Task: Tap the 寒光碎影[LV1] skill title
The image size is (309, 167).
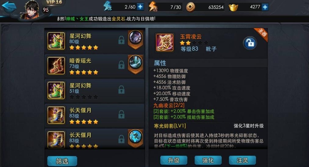Action: [170, 126]
